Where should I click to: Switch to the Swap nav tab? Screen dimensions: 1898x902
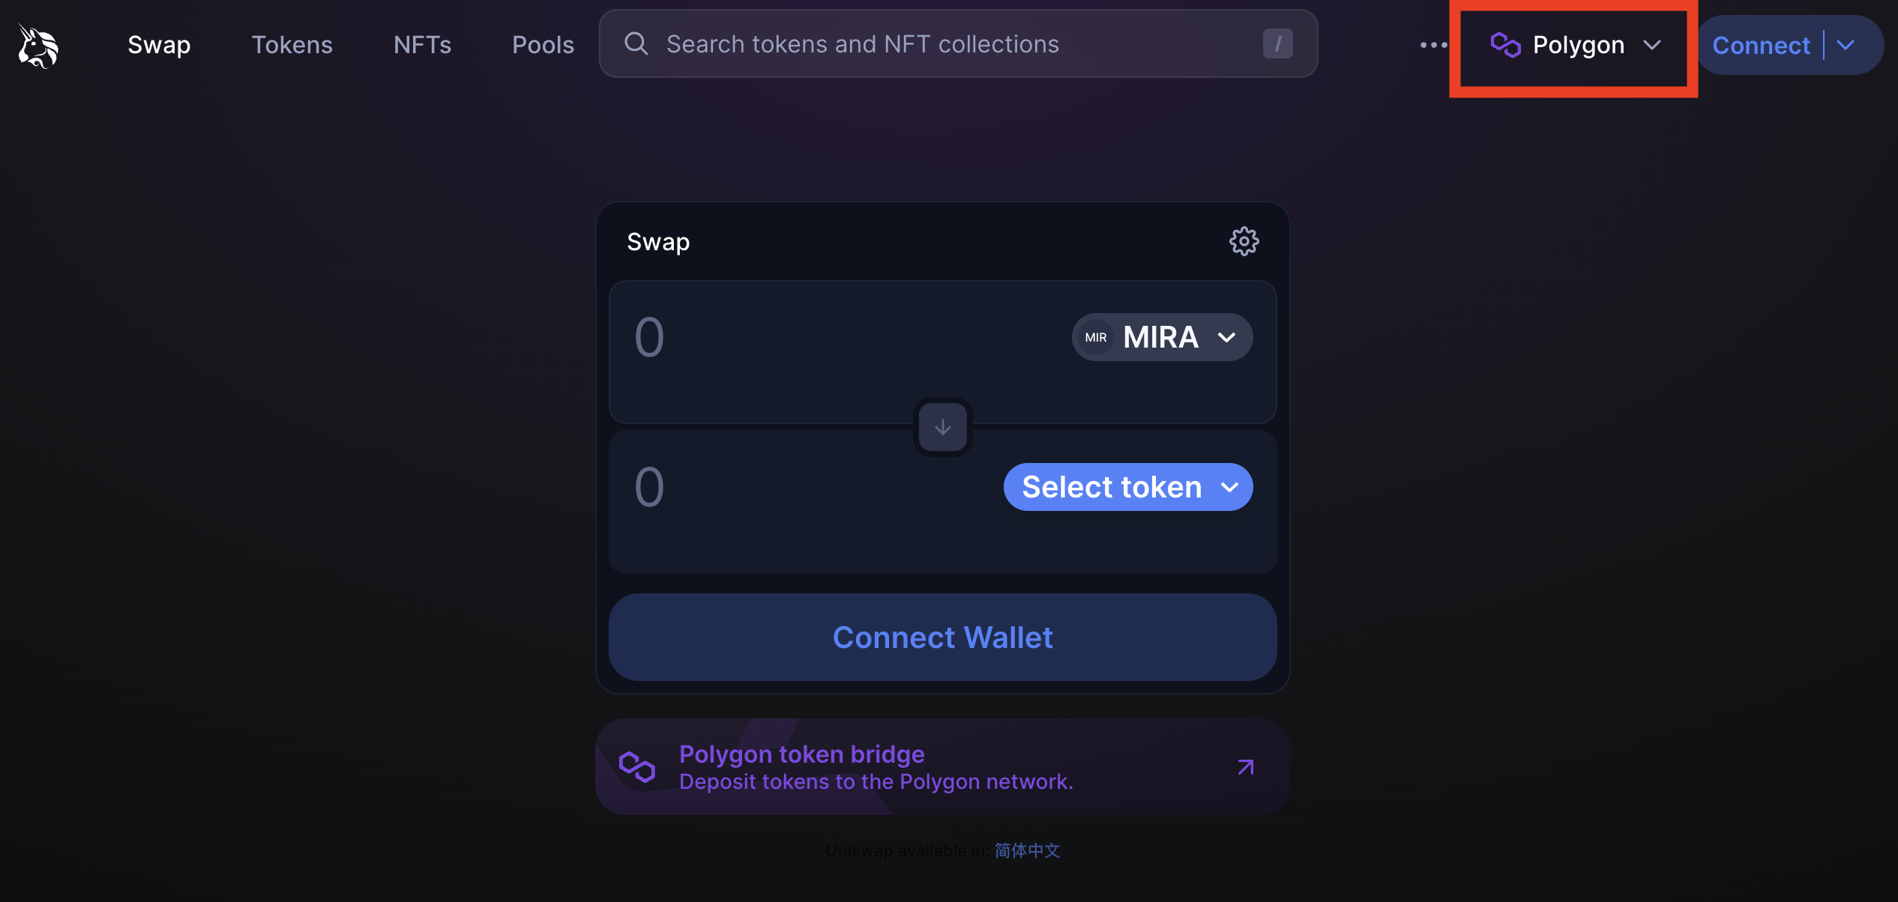point(159,45)
